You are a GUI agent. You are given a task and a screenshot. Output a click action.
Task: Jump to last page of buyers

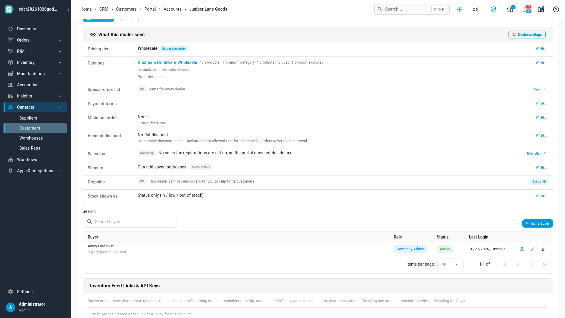(545, 264)
